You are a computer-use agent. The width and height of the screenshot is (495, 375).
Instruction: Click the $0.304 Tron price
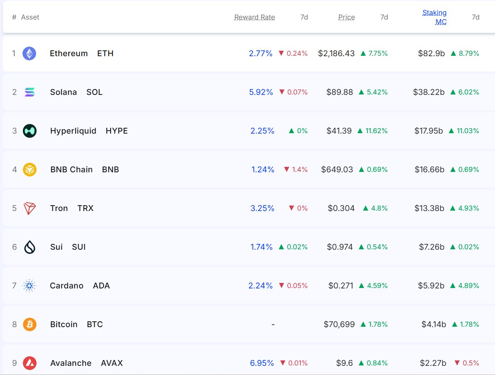click(x=341, y=209)
